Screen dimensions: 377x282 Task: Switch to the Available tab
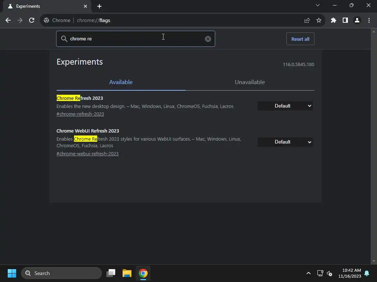tap(121, 82)
